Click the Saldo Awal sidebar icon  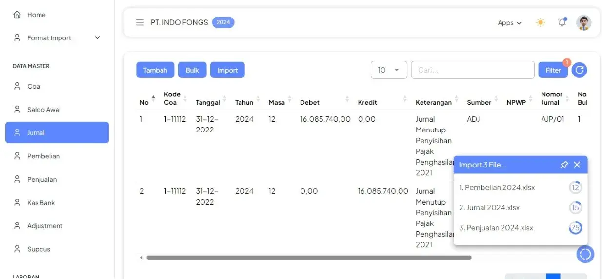[x=17, y=110]
